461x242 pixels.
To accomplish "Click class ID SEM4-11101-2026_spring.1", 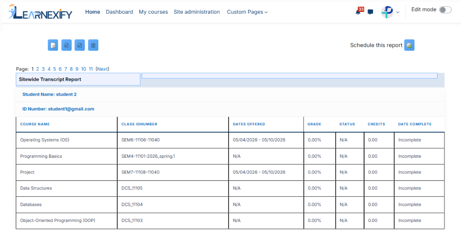I will pyautogui.click(x=148, y=156).
